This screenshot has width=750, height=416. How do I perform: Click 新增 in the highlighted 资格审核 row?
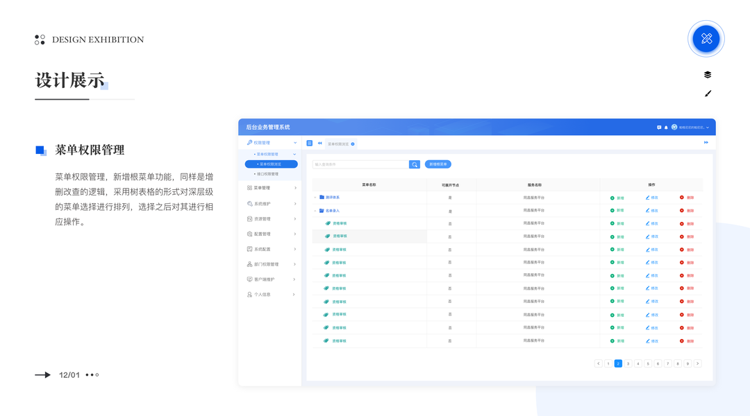point(617,237)
